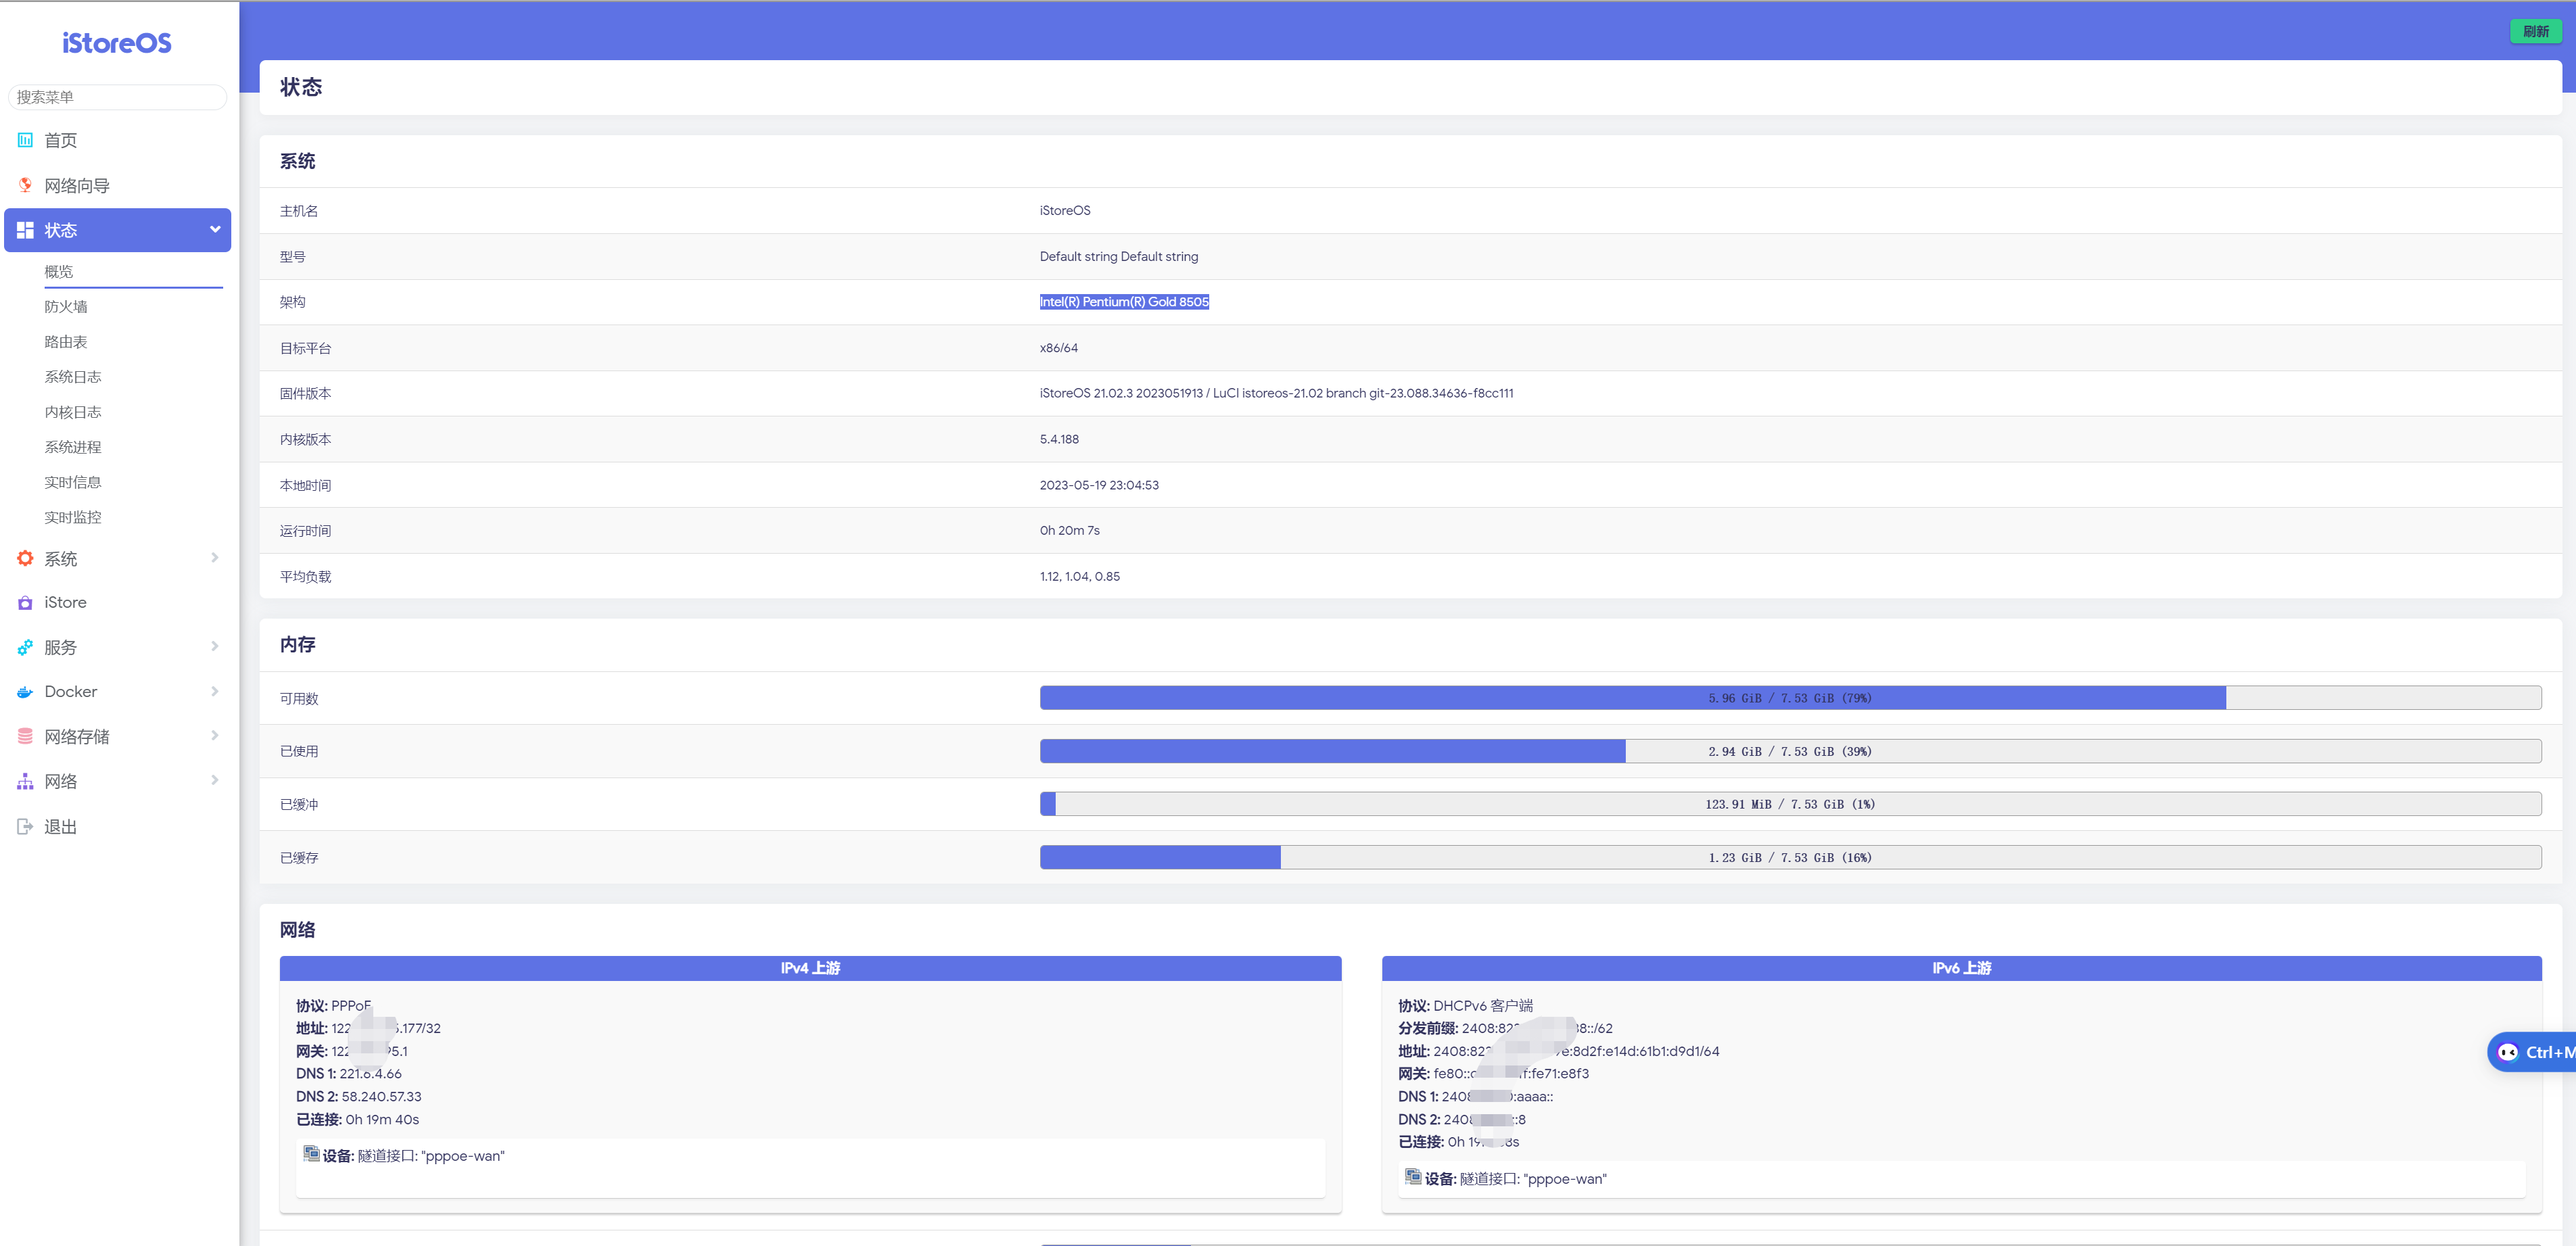
Task: Click the 退出 logout icon
Action: point(24,826)
